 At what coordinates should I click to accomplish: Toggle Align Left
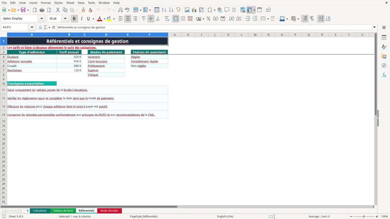click(x=121, y=19)
